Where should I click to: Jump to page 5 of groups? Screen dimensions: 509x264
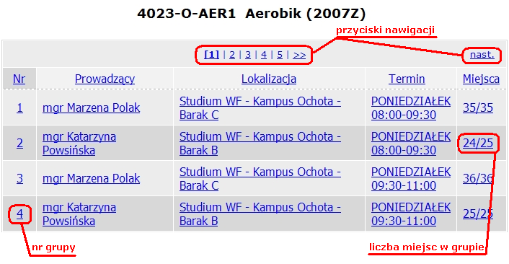pos(280,55)
